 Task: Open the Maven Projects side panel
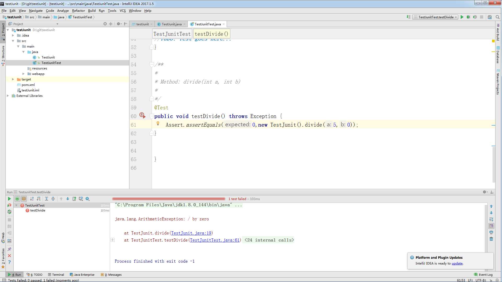[498, 82]
